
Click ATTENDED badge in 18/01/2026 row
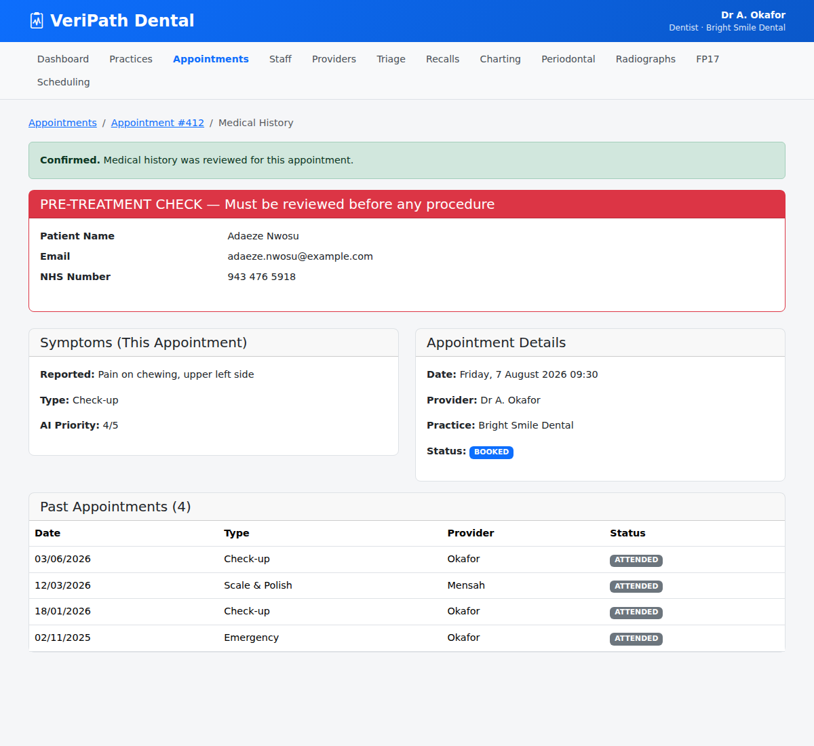(636, 612)
